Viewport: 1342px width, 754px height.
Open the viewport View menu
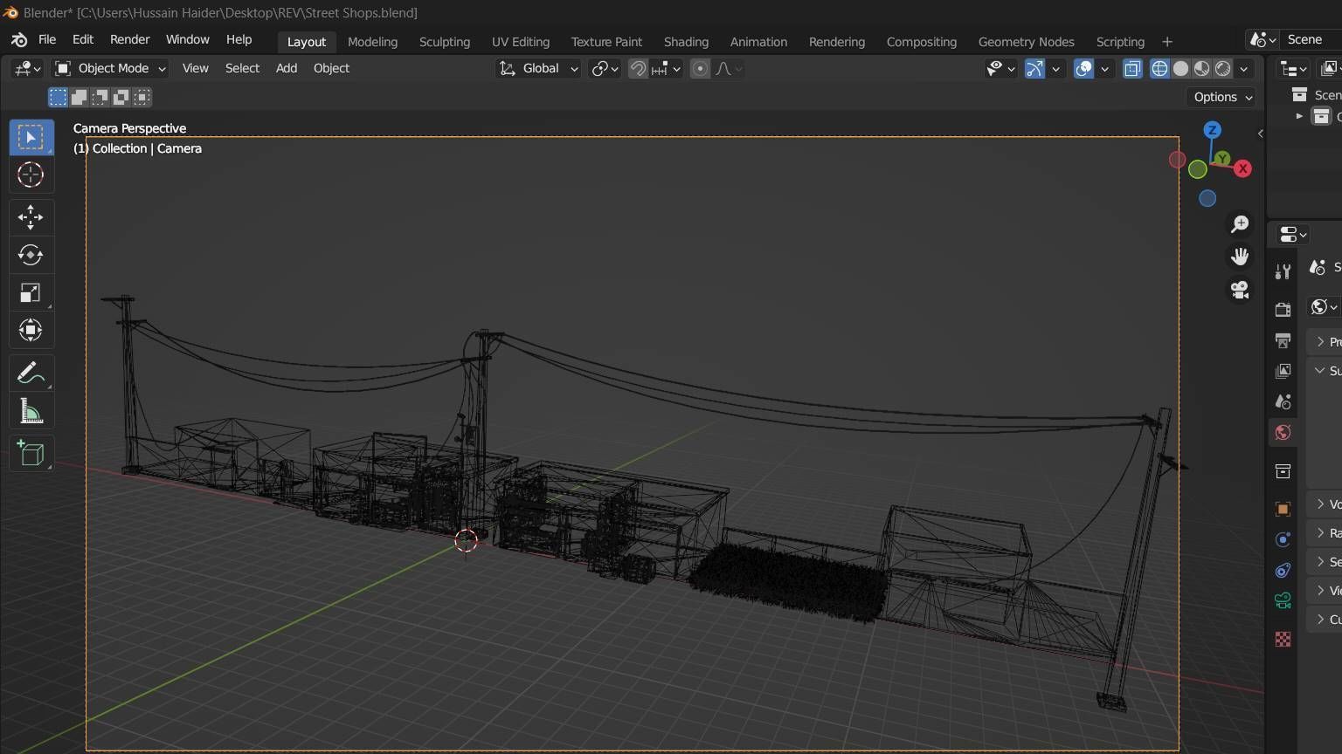click(195, 68)
